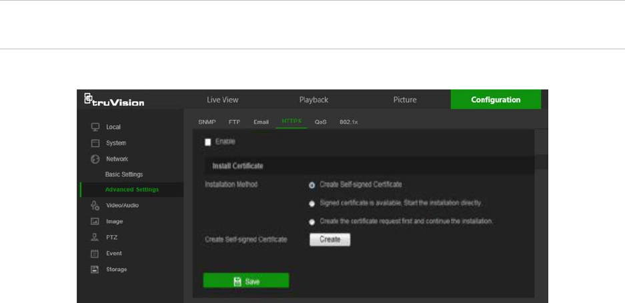Click the Storage disk icon
This screenshot has height=303, width=625.
[x=95, y=269]
